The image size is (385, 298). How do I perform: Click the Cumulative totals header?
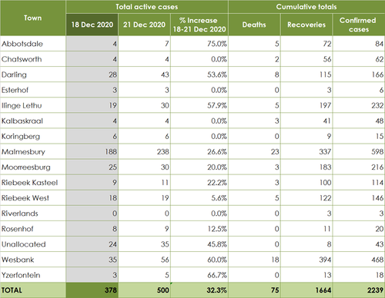click(x=306, y=7)
